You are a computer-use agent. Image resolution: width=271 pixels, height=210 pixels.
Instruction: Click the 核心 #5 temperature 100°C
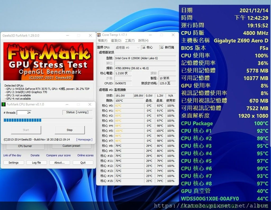[x=129, y=131]
